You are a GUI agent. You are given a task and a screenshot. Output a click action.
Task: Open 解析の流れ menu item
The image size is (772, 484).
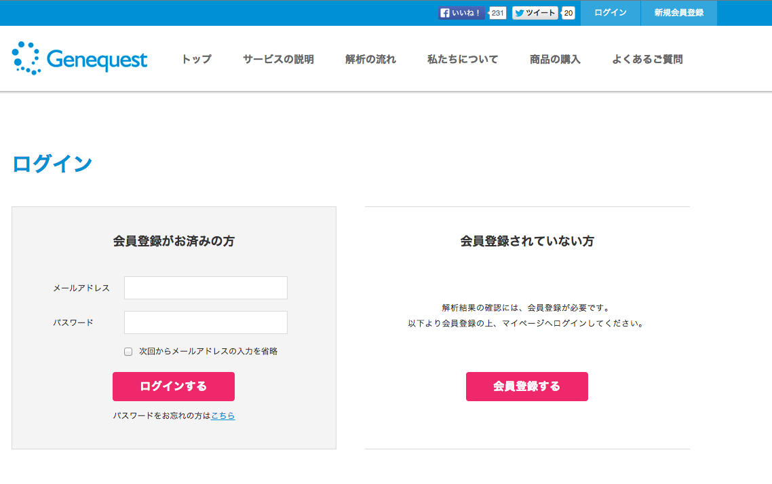[370, 59]
